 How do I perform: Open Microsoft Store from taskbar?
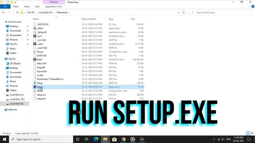click(114, 139)
